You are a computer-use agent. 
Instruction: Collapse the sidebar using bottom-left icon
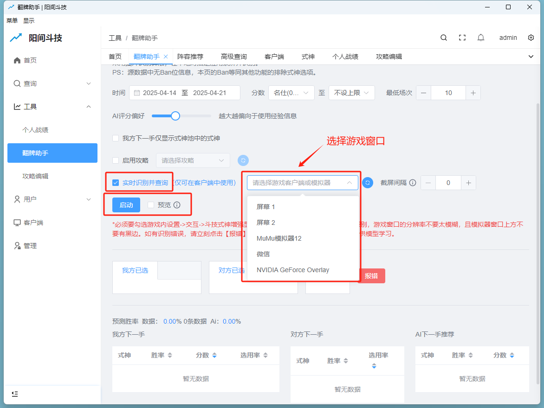pos(14,394)
